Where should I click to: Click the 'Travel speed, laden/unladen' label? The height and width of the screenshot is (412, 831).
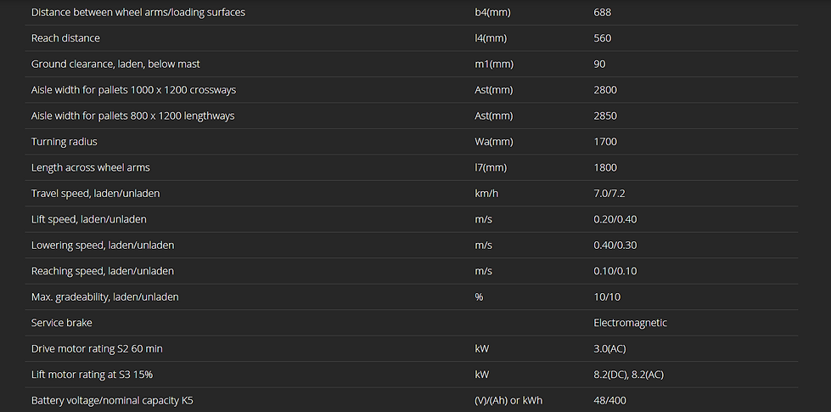point(95,194)
